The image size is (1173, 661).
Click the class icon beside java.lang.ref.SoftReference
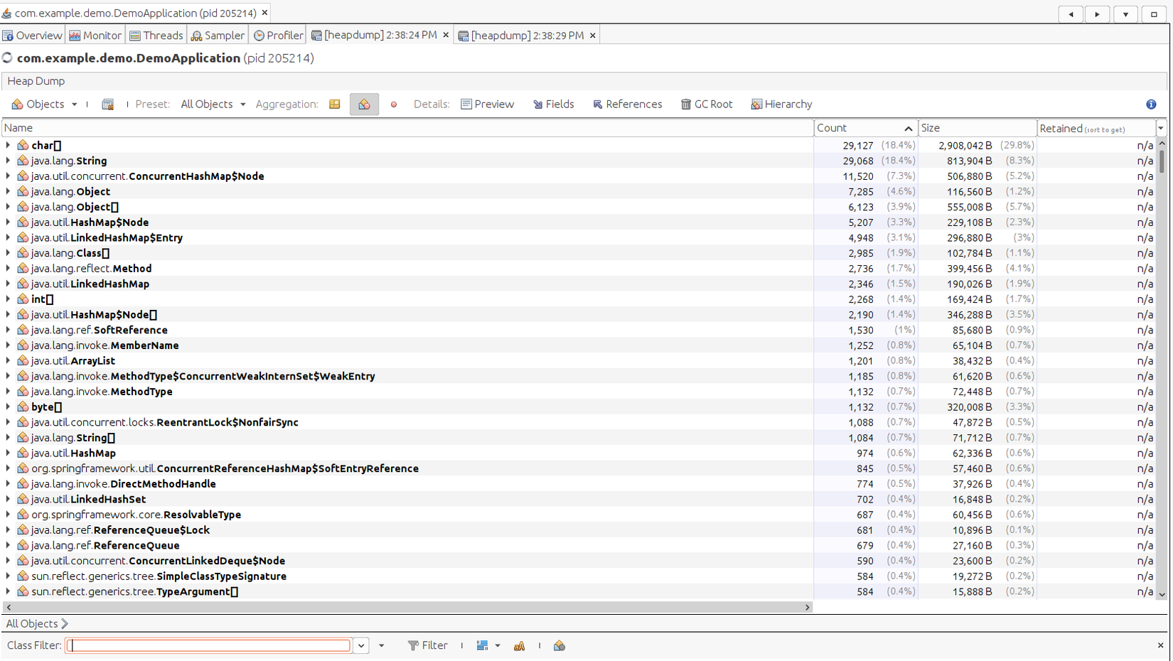click(x=23, y=330)
